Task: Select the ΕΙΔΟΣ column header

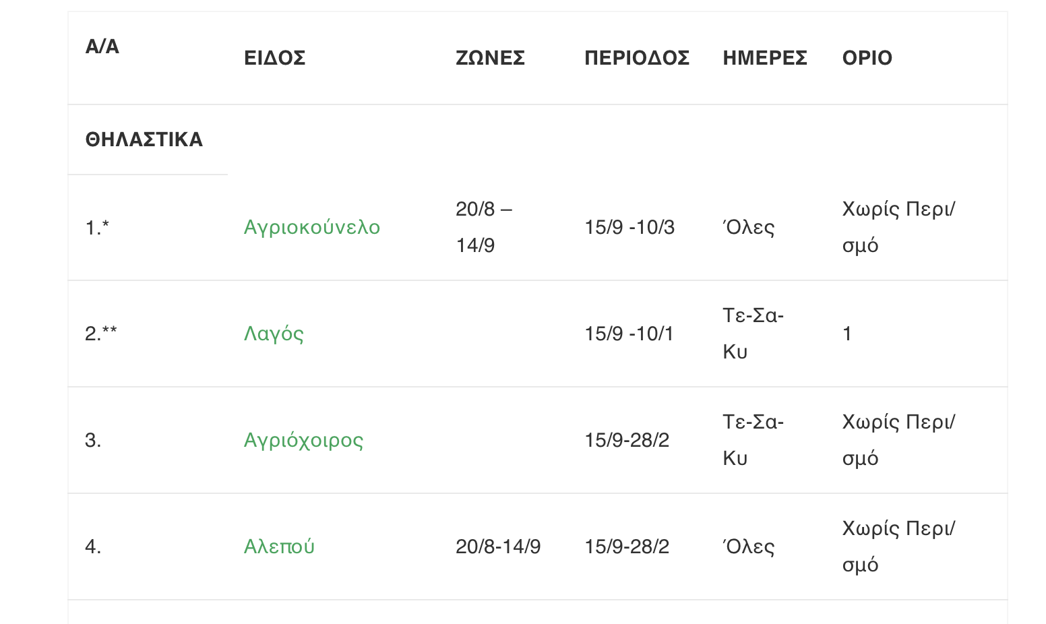Action: [275, 58]
